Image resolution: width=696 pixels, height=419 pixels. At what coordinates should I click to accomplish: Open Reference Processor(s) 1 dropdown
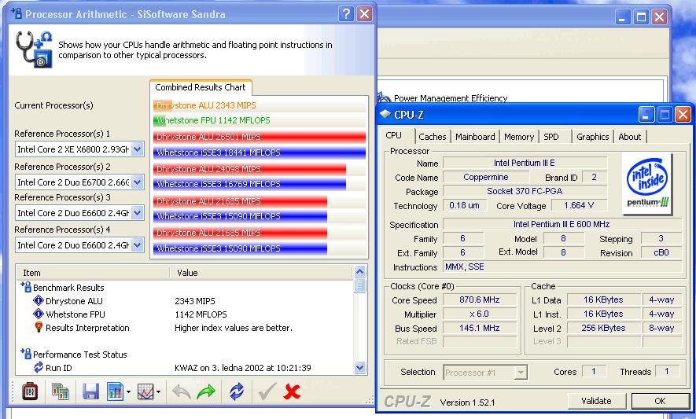[137, 149]
